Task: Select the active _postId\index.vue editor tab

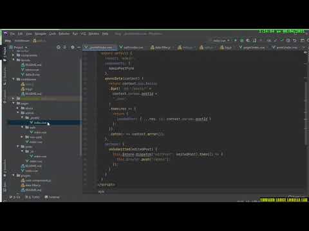Action: pos(100,47)
